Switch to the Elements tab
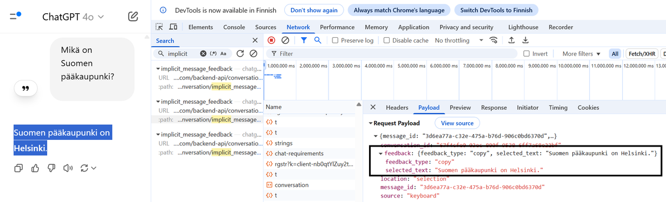Screen dimensions: 666x202 [201, 27]
